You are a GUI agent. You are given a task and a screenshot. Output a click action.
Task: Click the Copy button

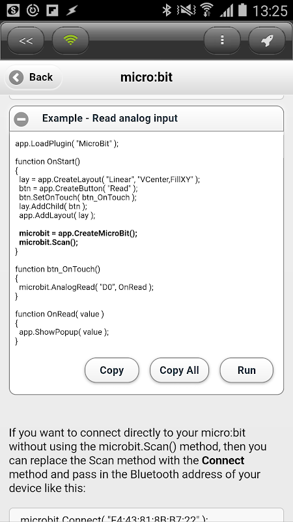click(112, 370)
